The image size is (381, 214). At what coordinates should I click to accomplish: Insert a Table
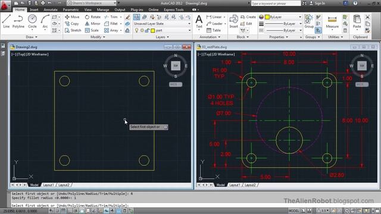point(214,30)
